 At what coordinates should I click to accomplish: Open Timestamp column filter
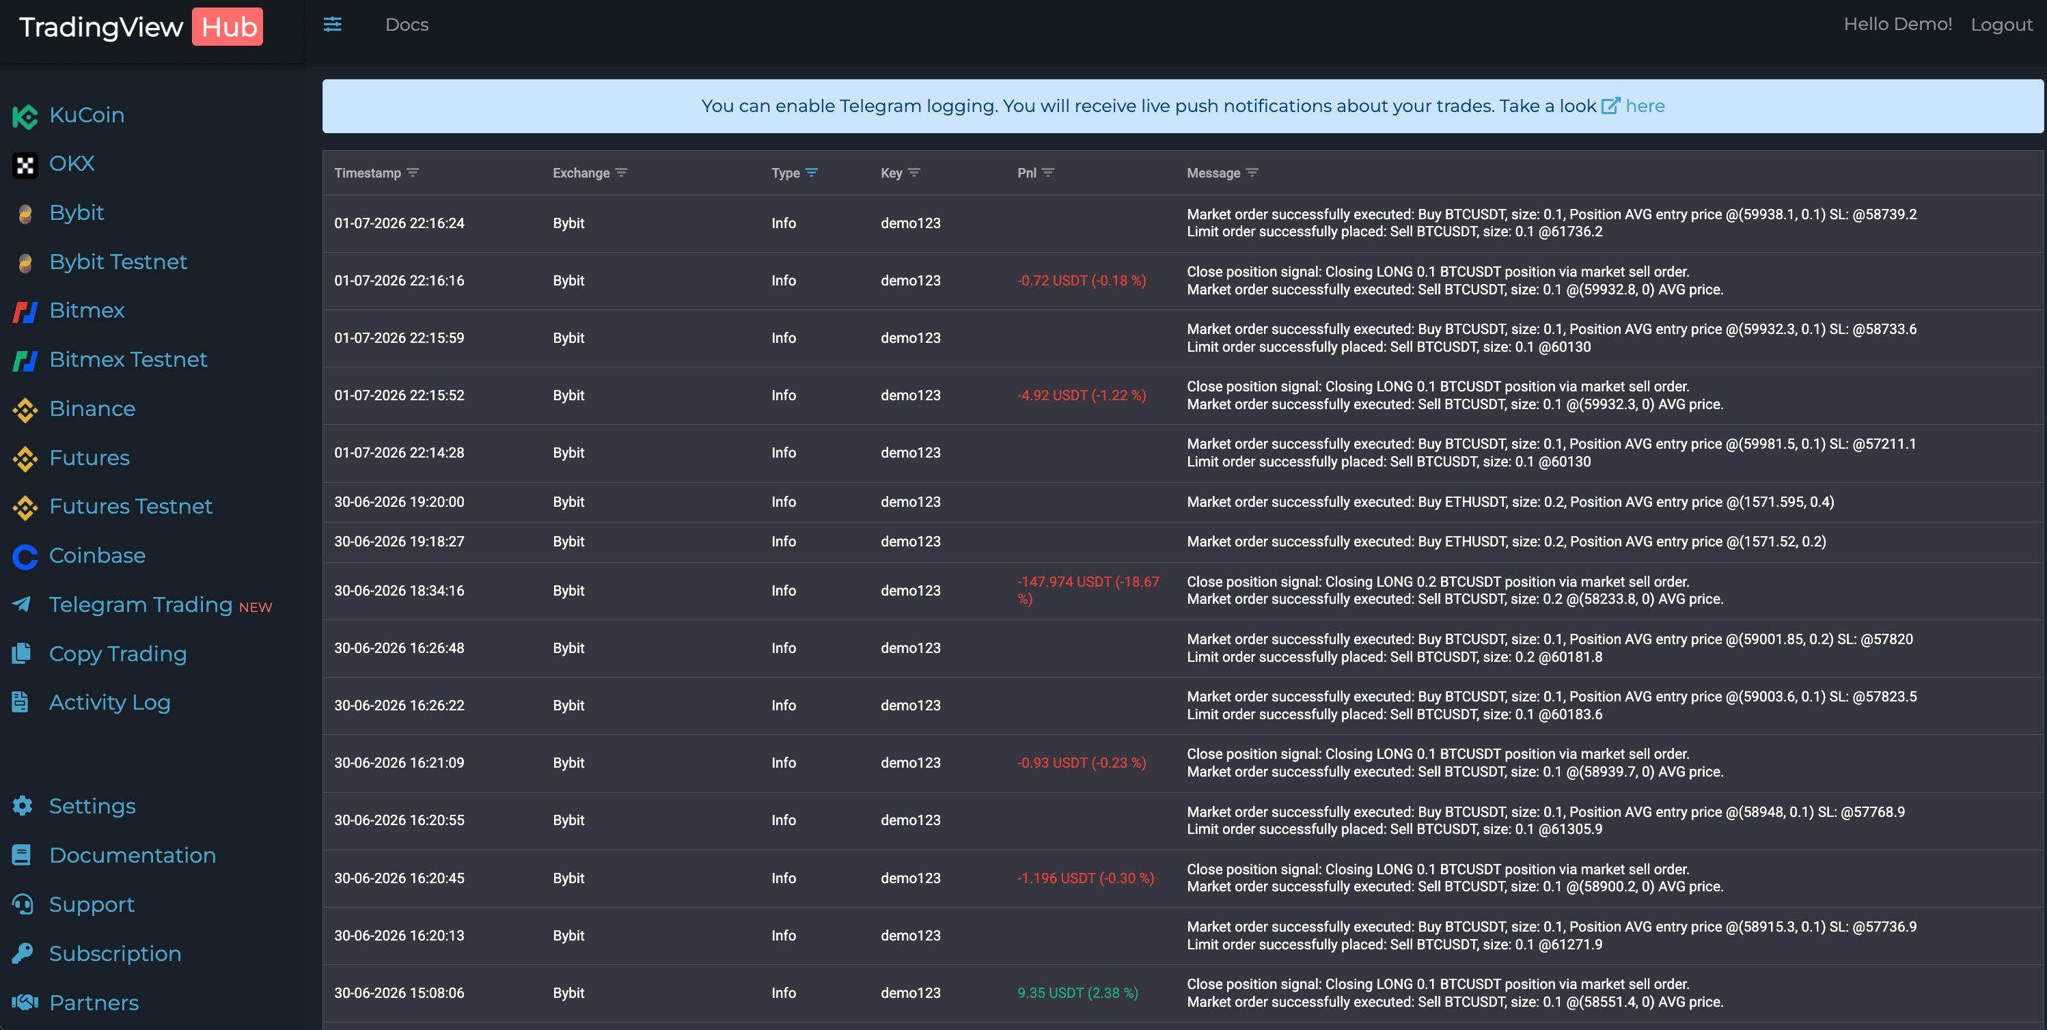(413, 172)
